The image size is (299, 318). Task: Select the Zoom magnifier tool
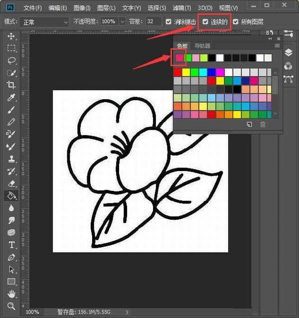(x=11, y=306)
